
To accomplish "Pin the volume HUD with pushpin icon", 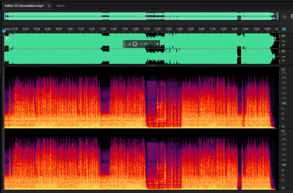I will pyautogui.click(x=157, y=44).
